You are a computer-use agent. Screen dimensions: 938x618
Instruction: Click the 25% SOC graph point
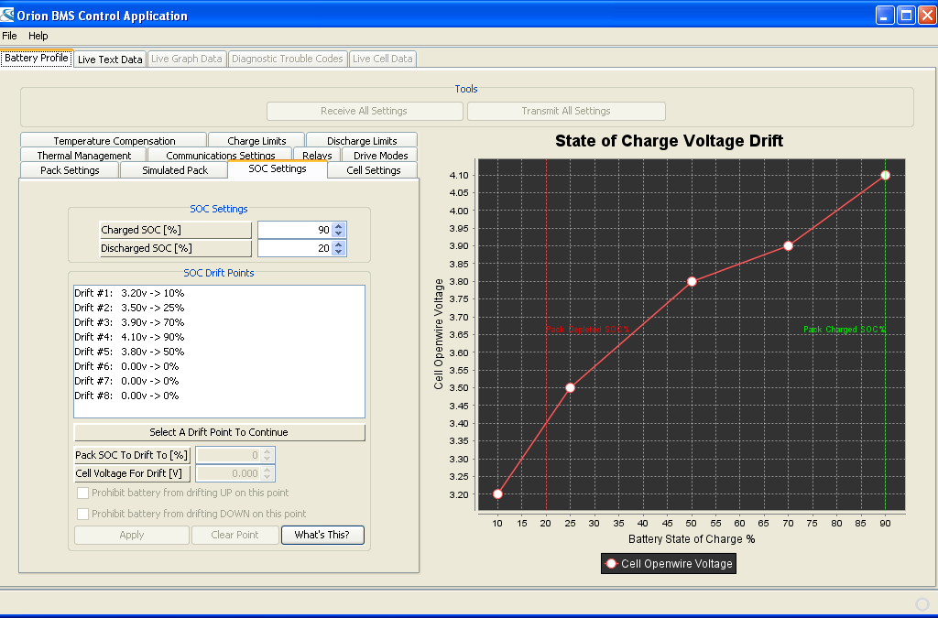tap(570, 388)
